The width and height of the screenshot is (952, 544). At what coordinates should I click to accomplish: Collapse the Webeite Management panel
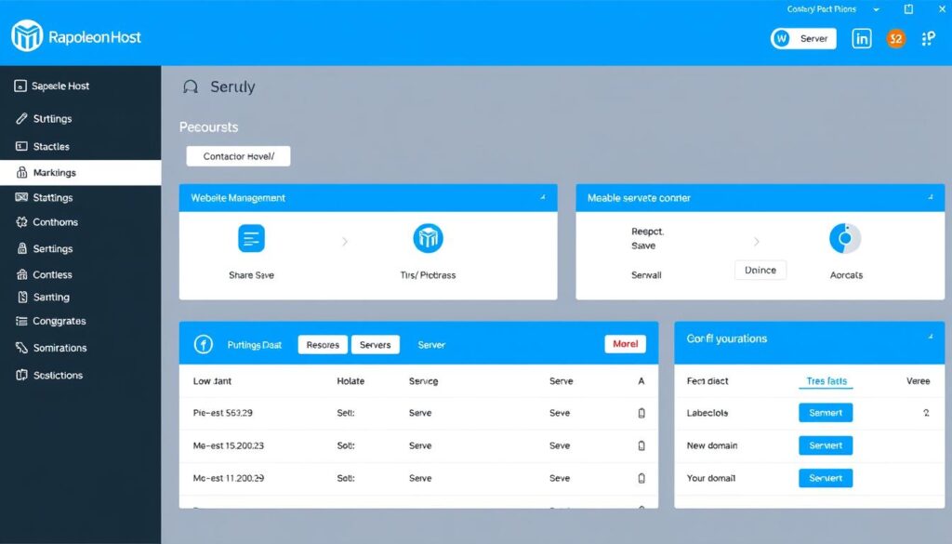(x=542, y=198)
